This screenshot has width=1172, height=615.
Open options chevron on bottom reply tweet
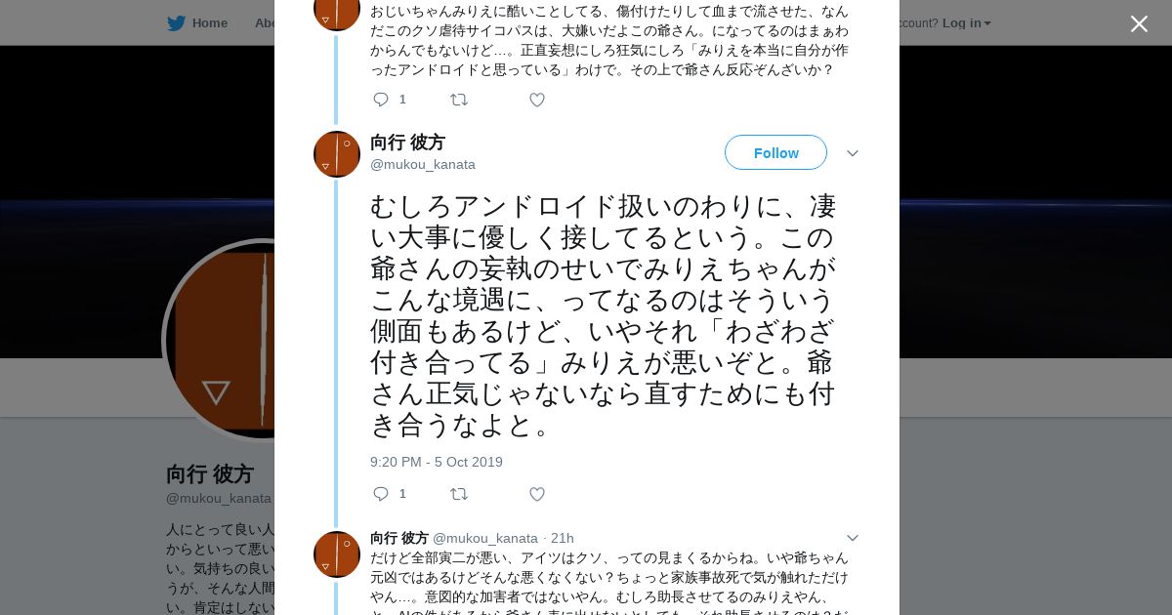852,538
